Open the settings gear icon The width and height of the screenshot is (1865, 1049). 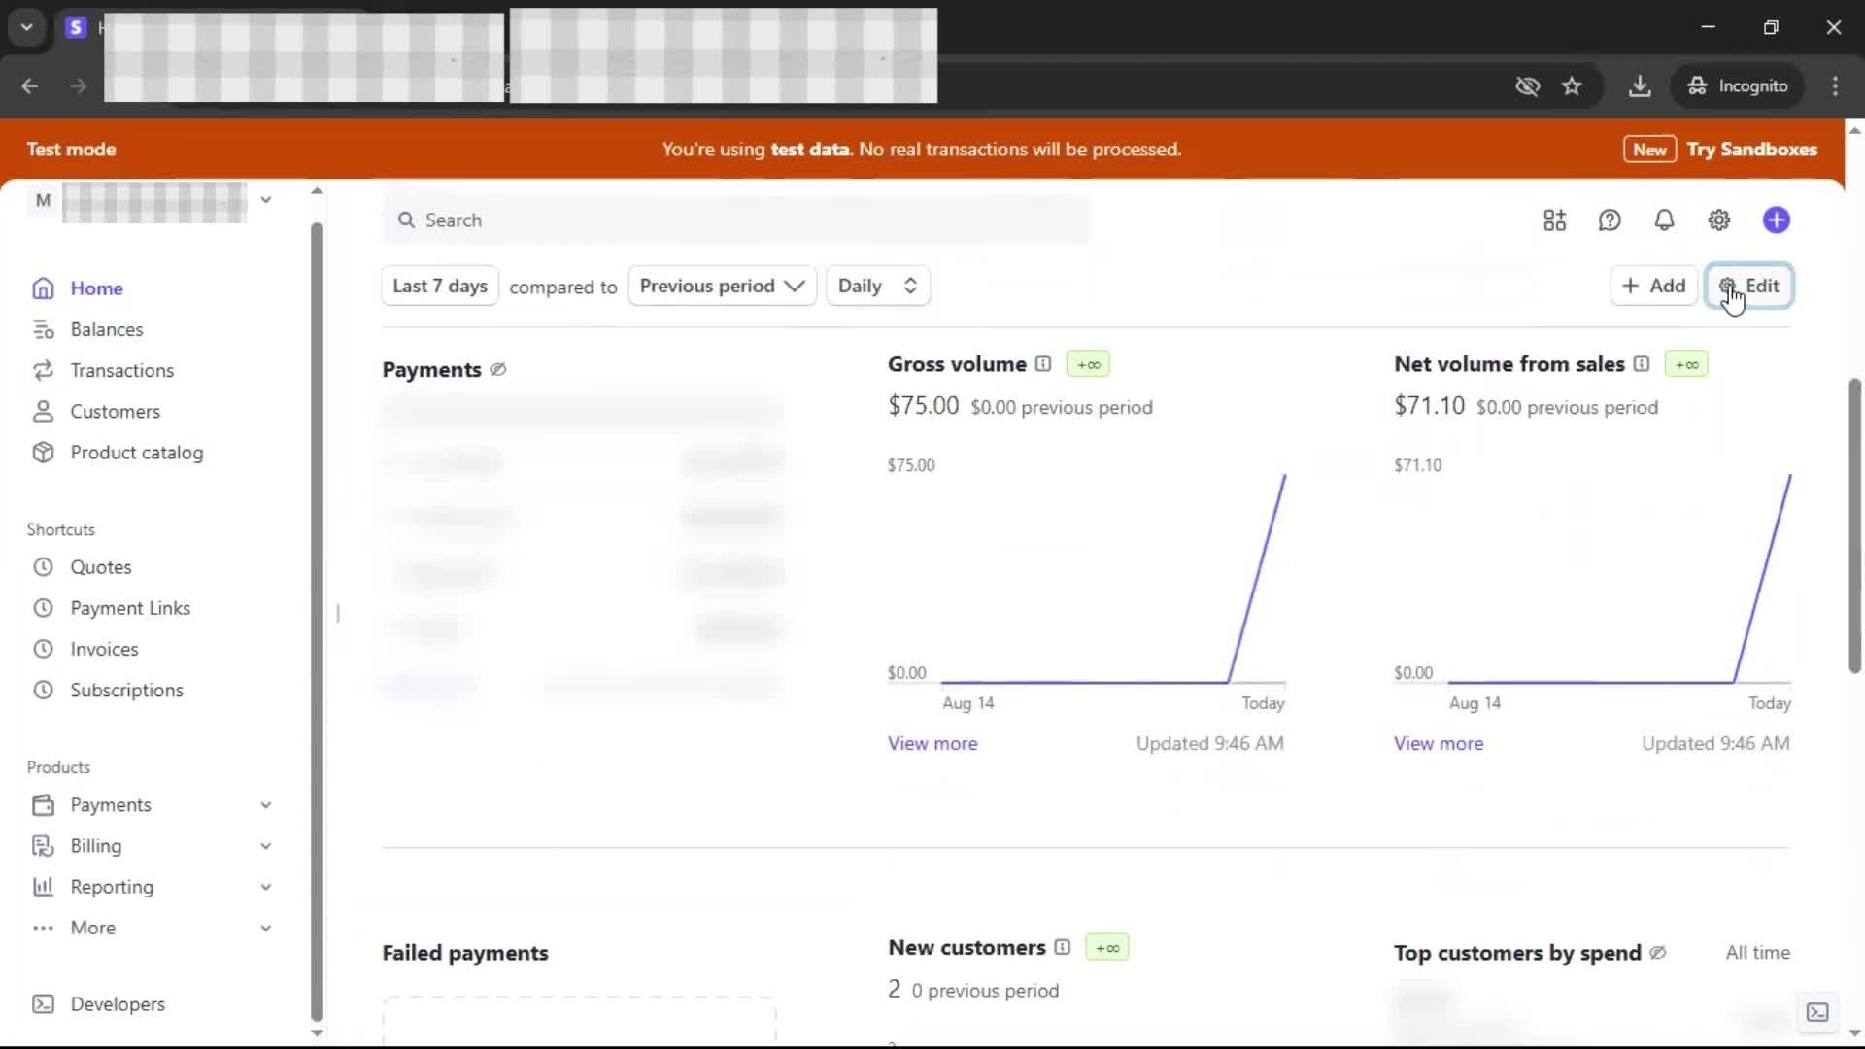pyautogui.click(x=1718, y=220)
